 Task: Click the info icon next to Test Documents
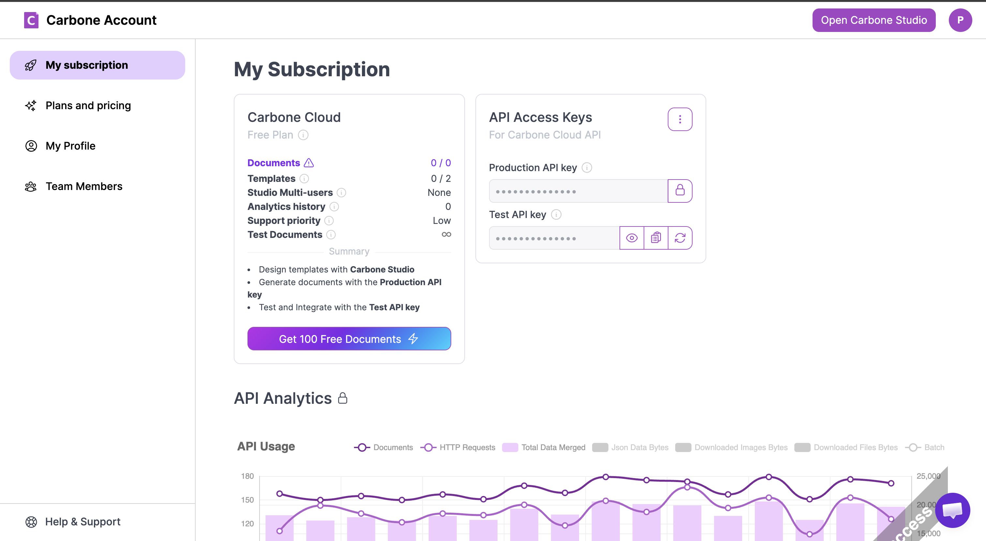click(x=331, y=235)
